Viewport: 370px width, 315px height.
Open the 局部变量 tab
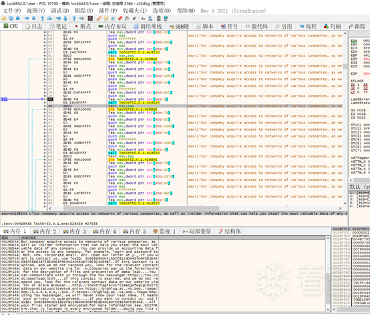click(197, 232)
